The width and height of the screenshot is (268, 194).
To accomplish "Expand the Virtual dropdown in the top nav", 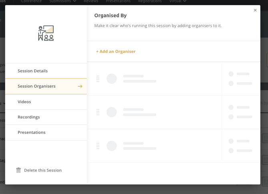I will pyautogui.click(x=178, y=2).
